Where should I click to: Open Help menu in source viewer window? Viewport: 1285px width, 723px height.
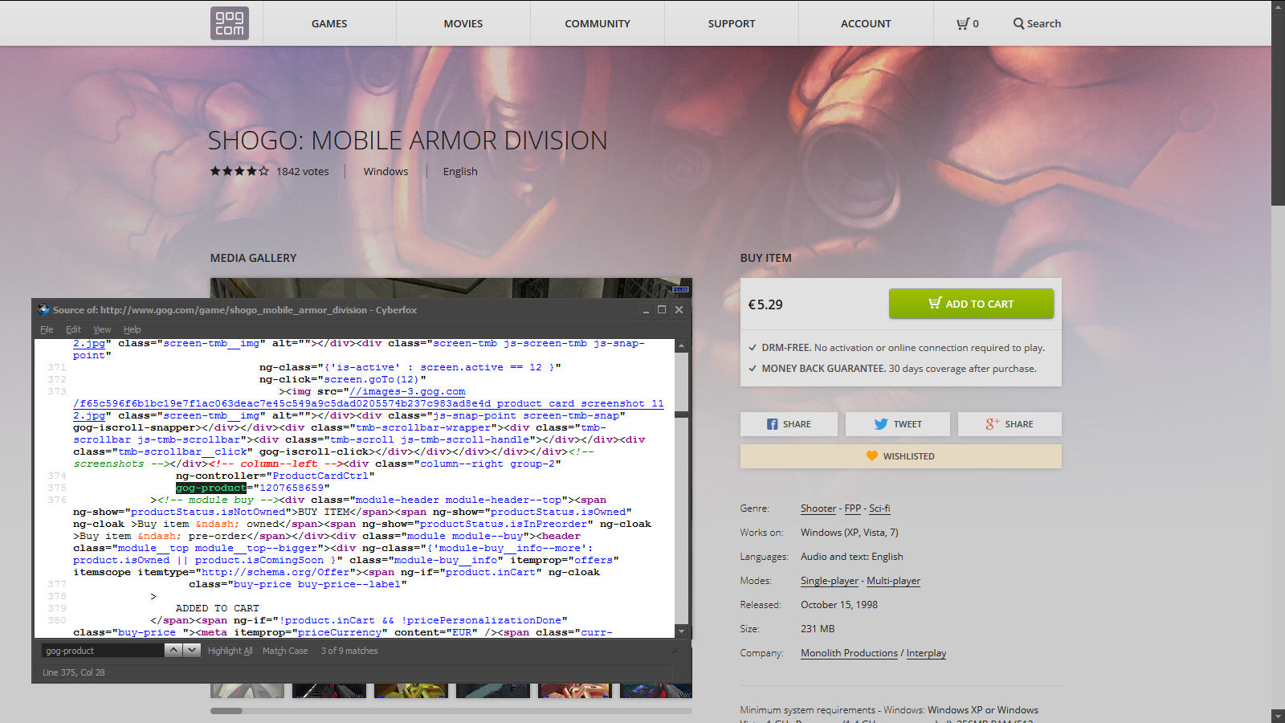(x=132, y=329)
